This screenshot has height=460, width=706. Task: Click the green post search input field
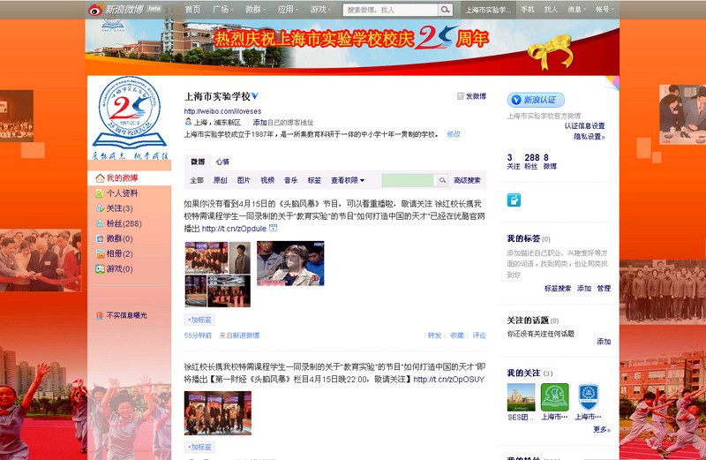(408, 180)
